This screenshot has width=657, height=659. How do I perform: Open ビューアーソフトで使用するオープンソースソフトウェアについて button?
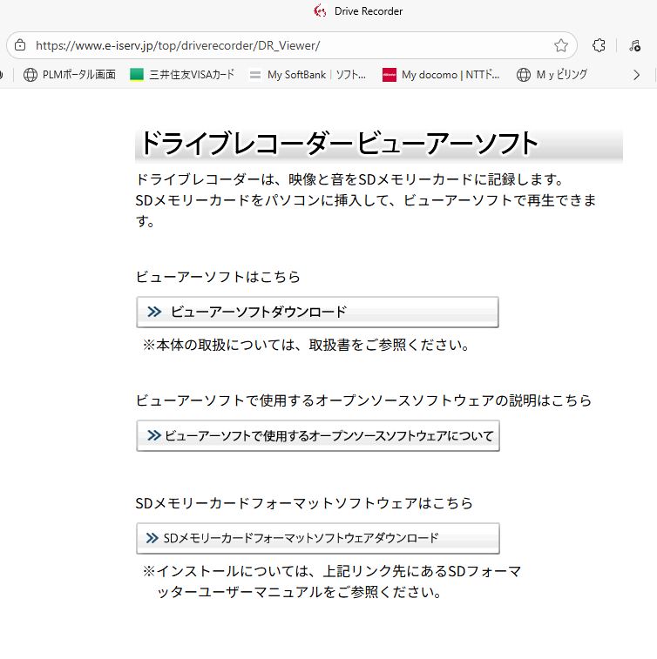point(318,435)
